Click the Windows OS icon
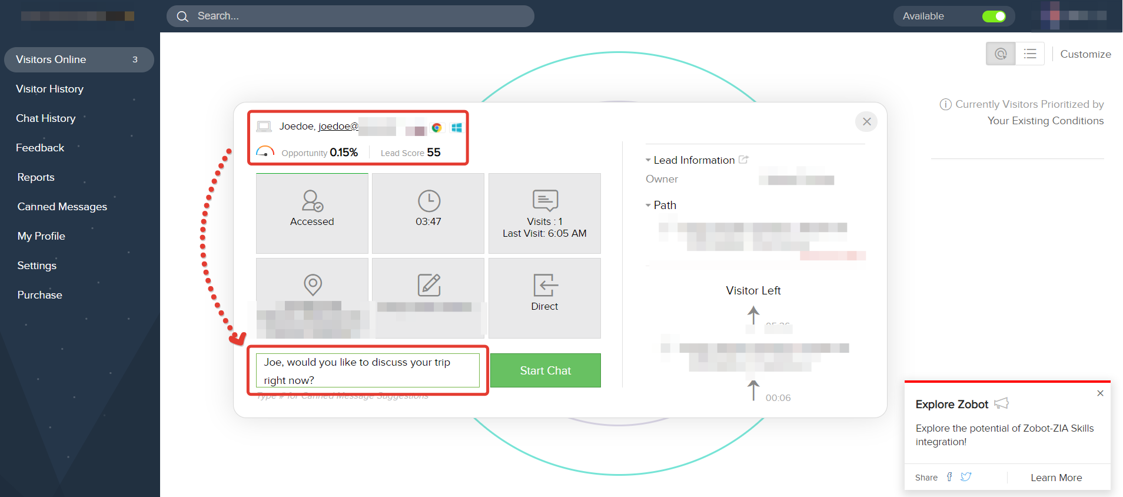1123x497 pixels. point(457,128)
